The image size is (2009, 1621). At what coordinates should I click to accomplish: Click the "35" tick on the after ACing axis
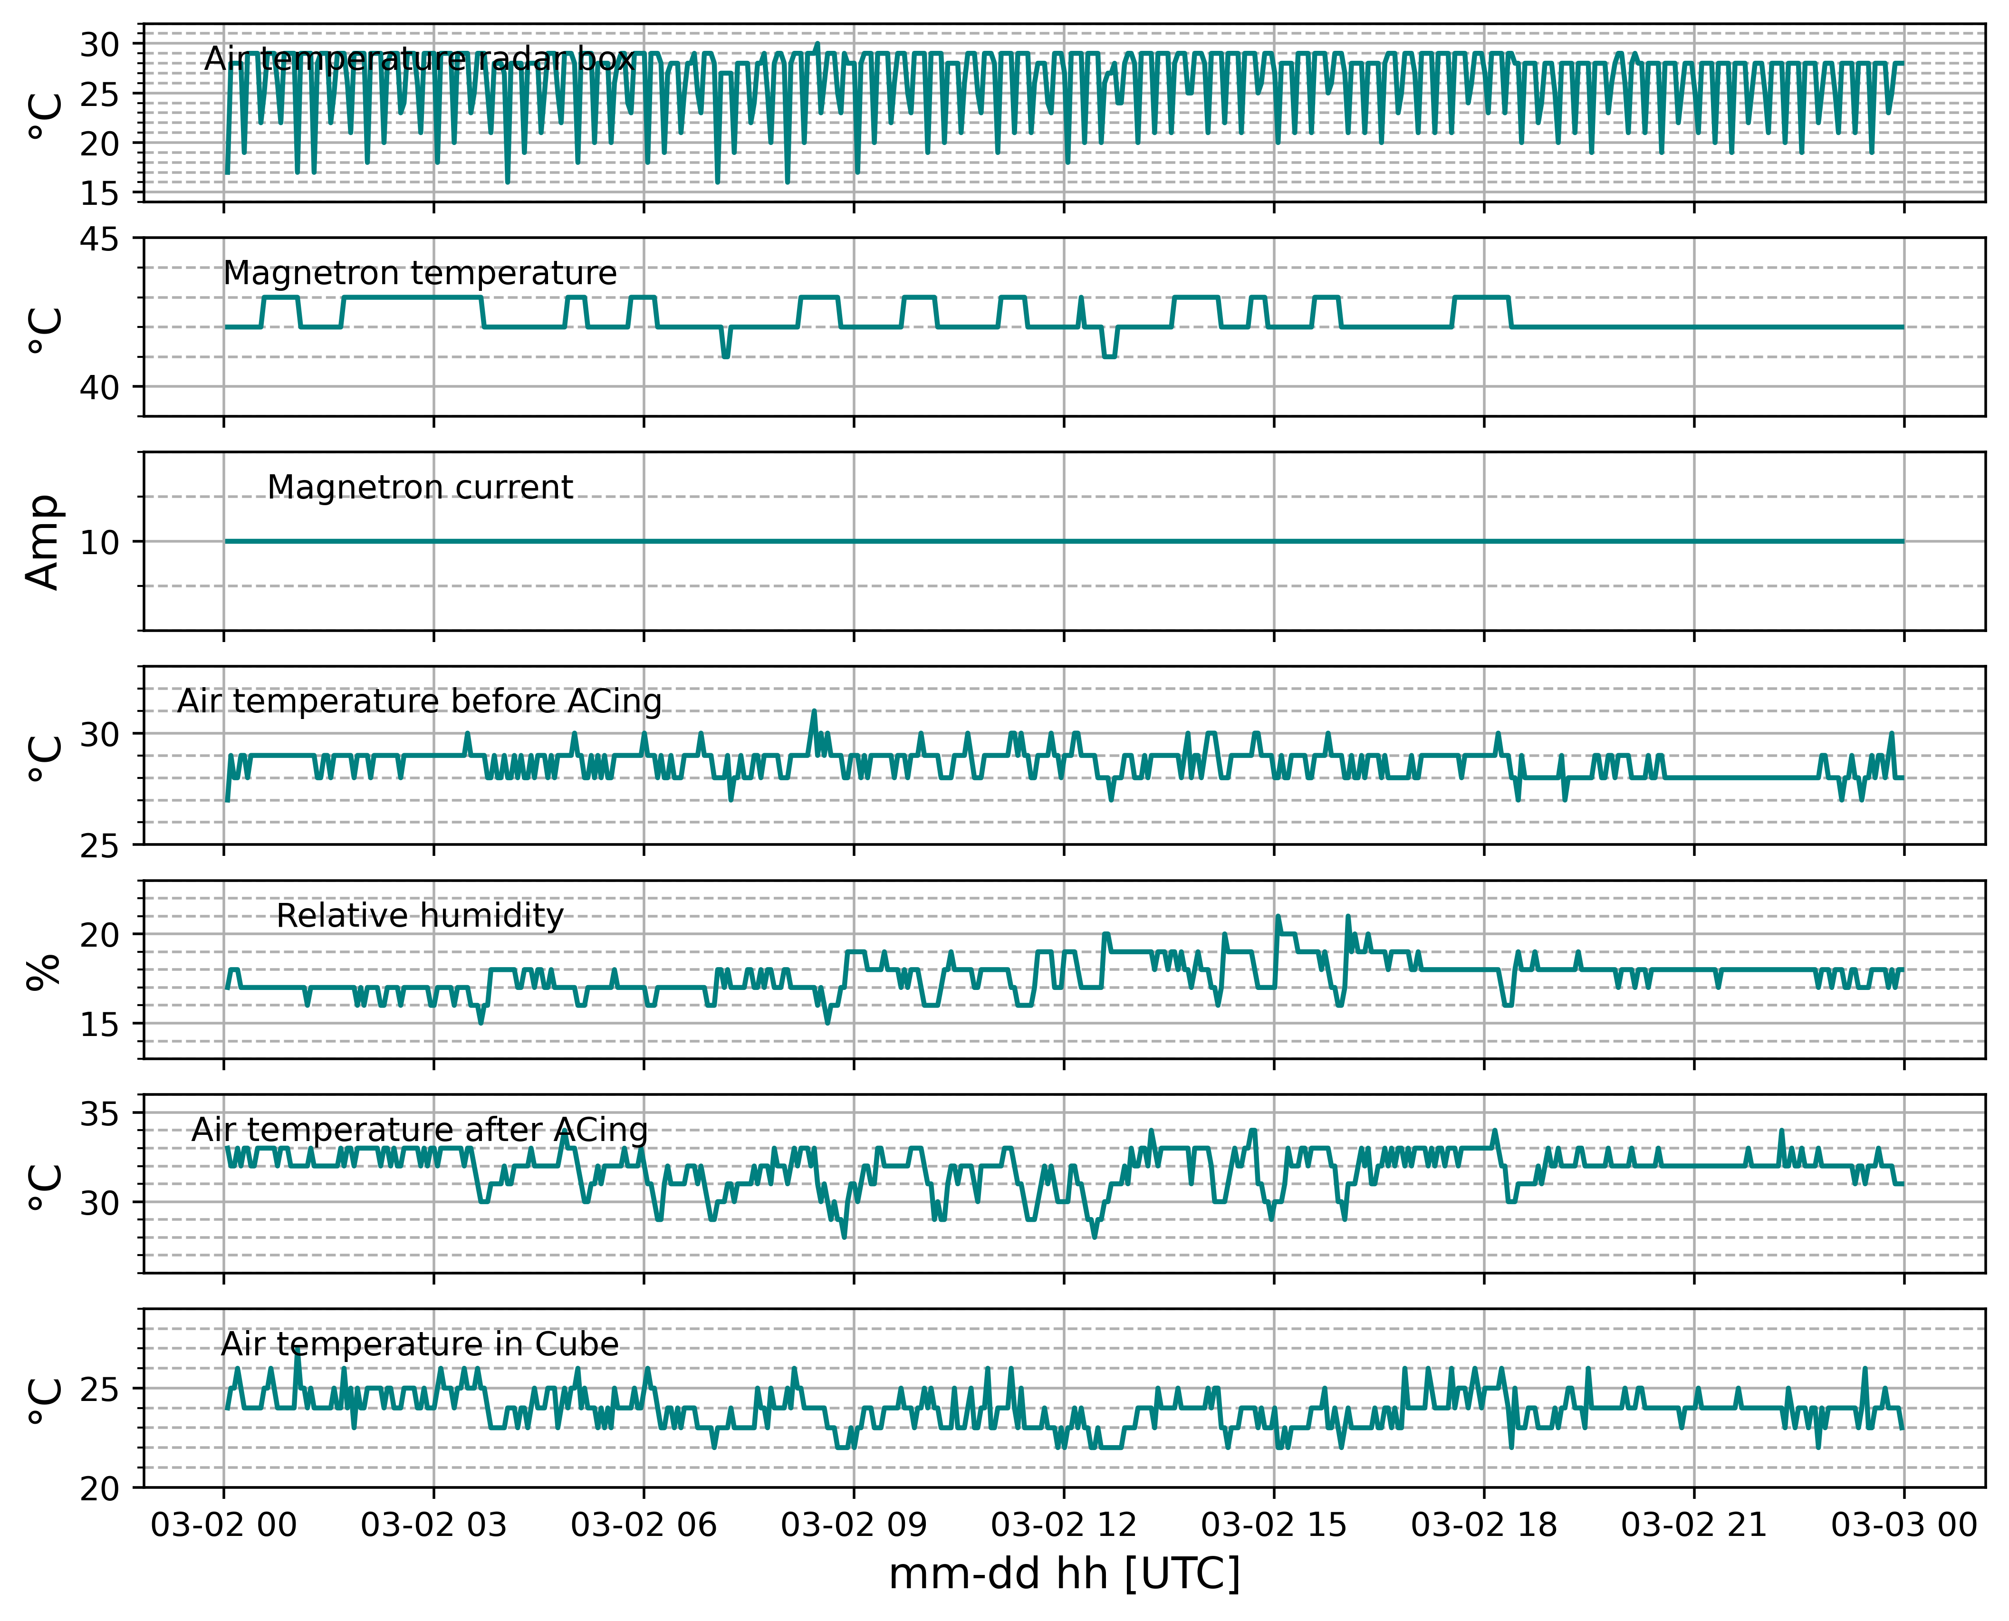coord(99,1114)
